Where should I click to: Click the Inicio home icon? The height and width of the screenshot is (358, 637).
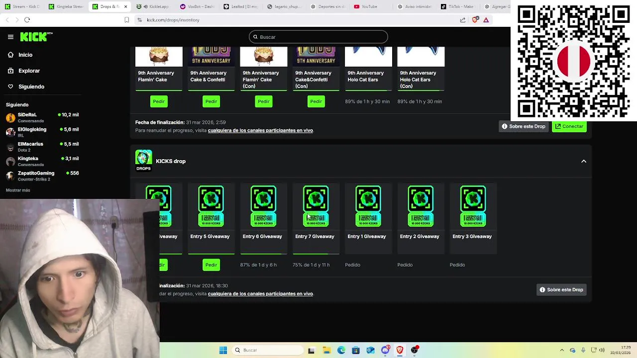point(10,55)
